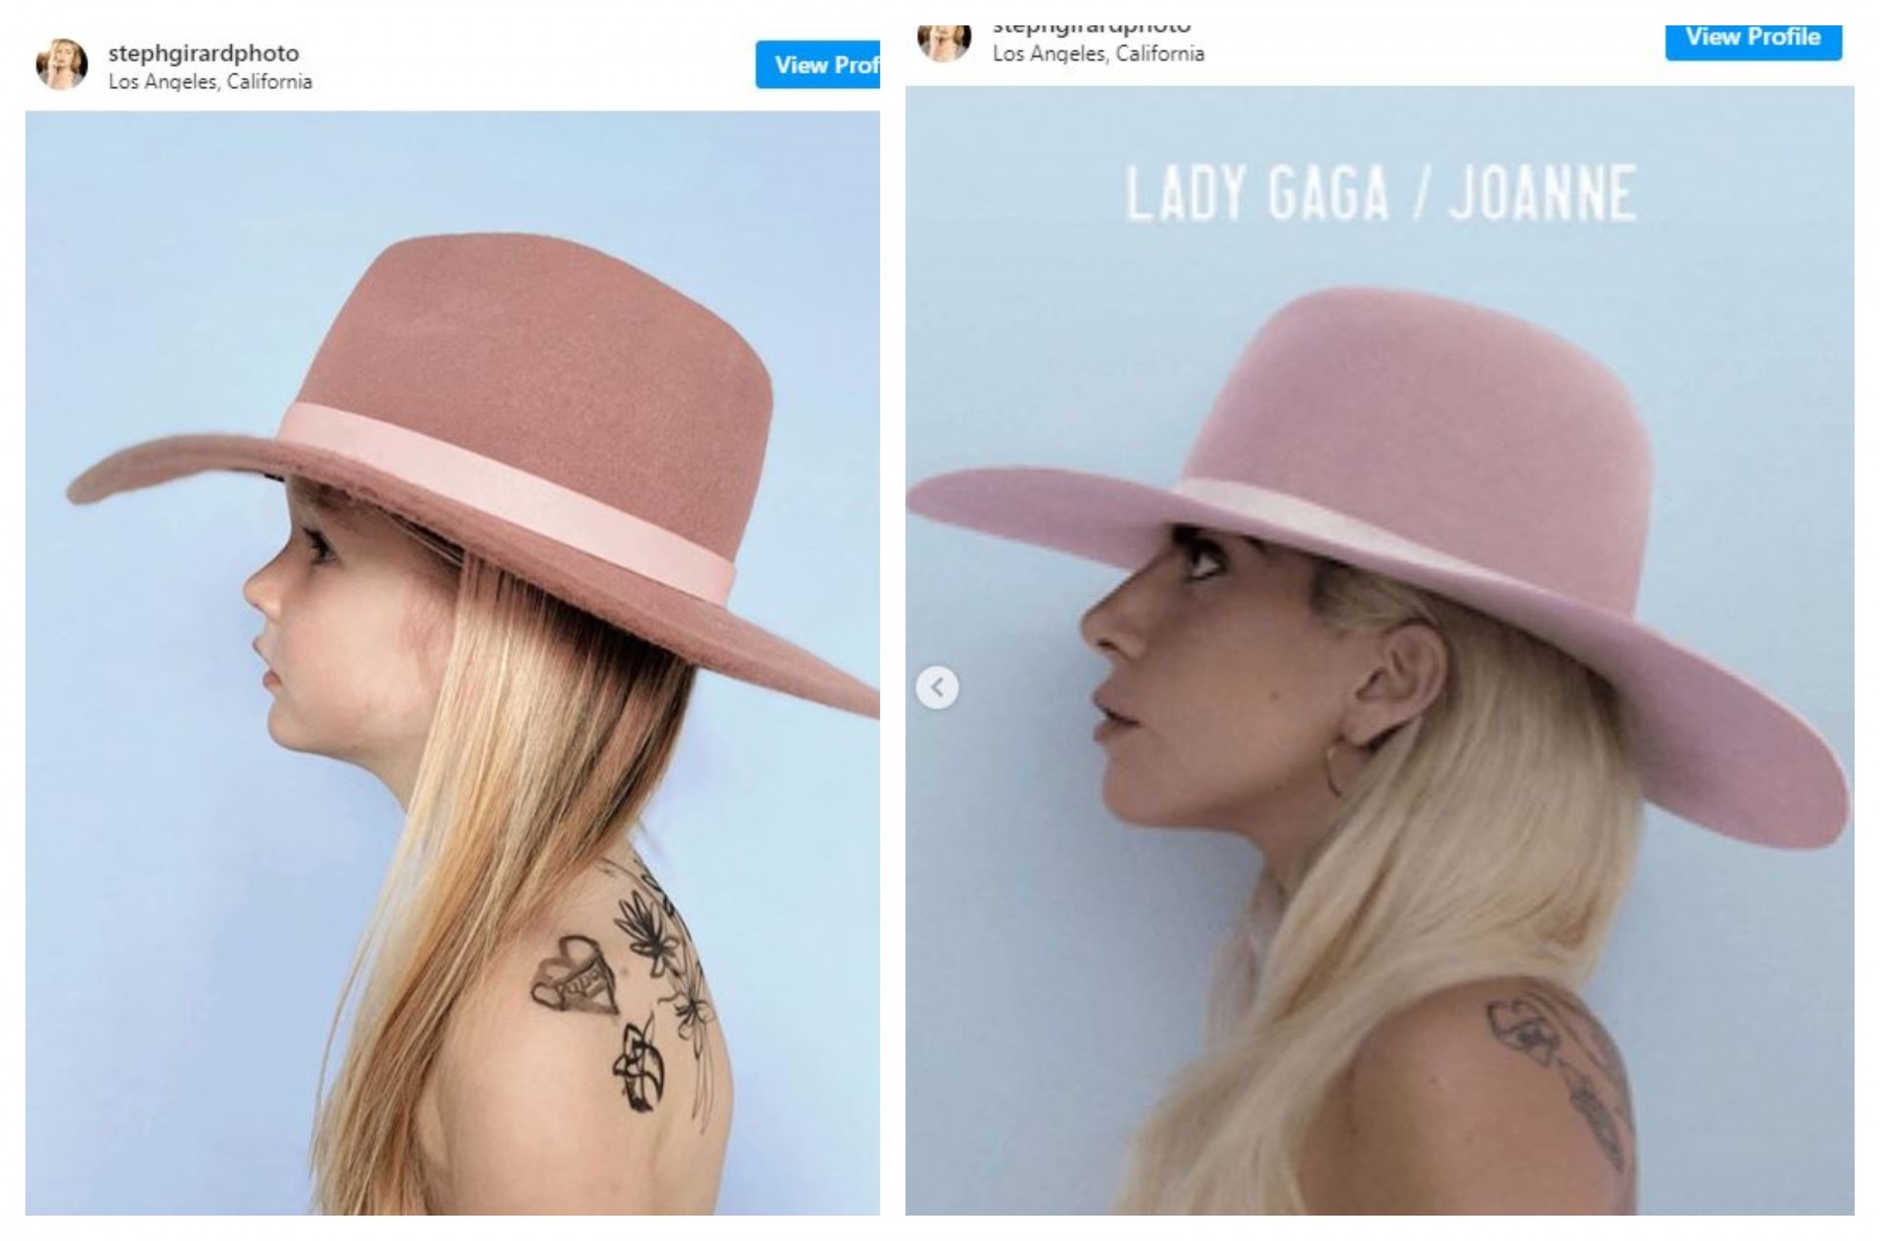Viewport: 1880px width, 1241px height.
Task: Click the cropped username on right post
Action: (1092, 30)
